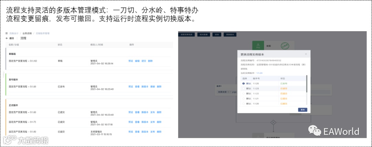The height and width of the screenshot is (147, 372).
Task: Open the 流程版本管理 breadcrumb item
Action: [x=43, y=33]
